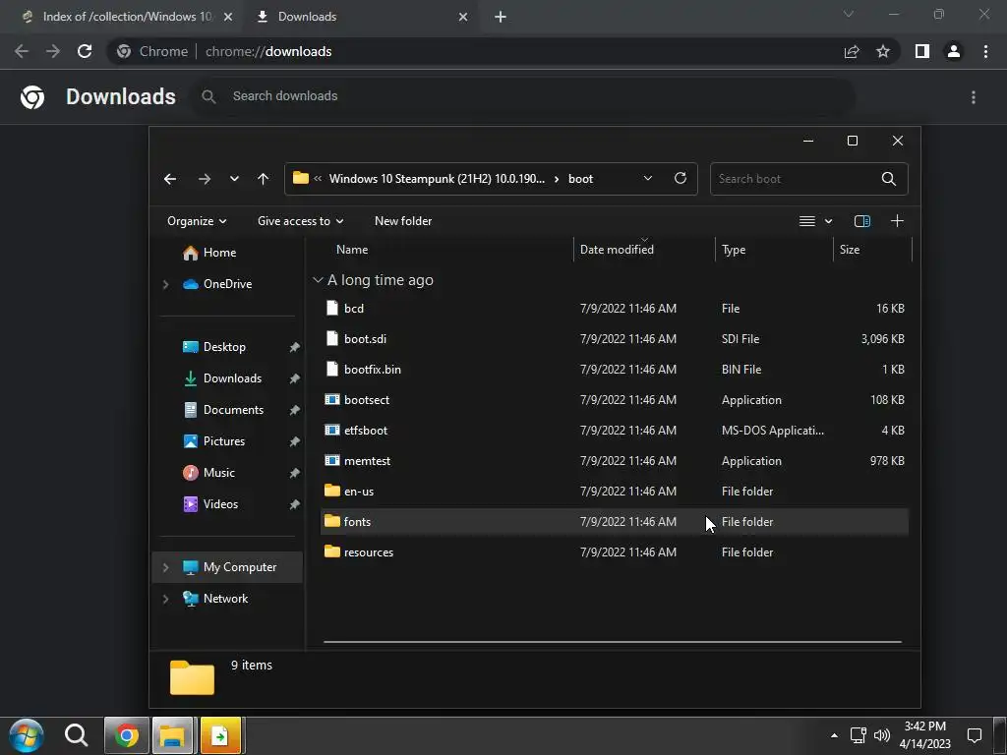This screenshot has width=1007, height=755.
Task: Open view options dropdown arrow
Action: pos(828,221)
